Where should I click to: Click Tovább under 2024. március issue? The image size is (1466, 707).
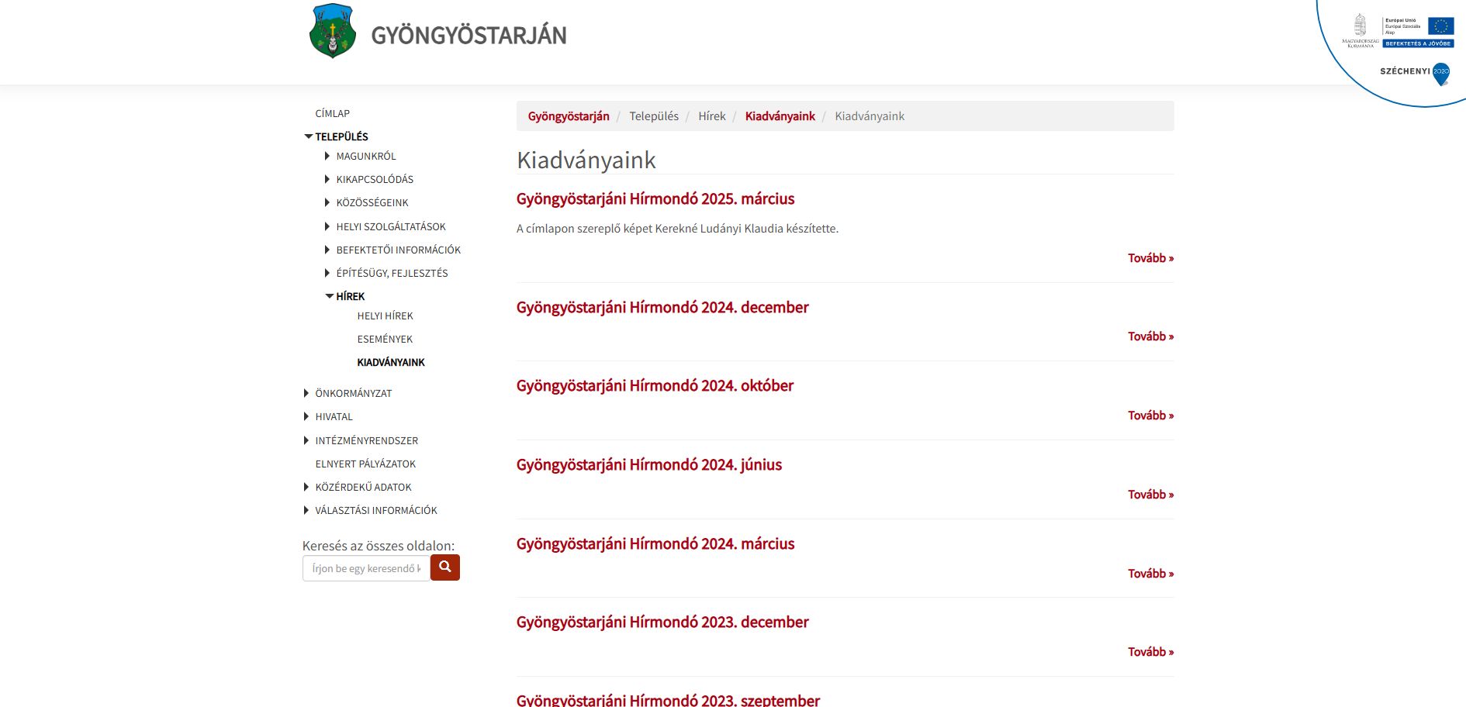point(1151,574)
